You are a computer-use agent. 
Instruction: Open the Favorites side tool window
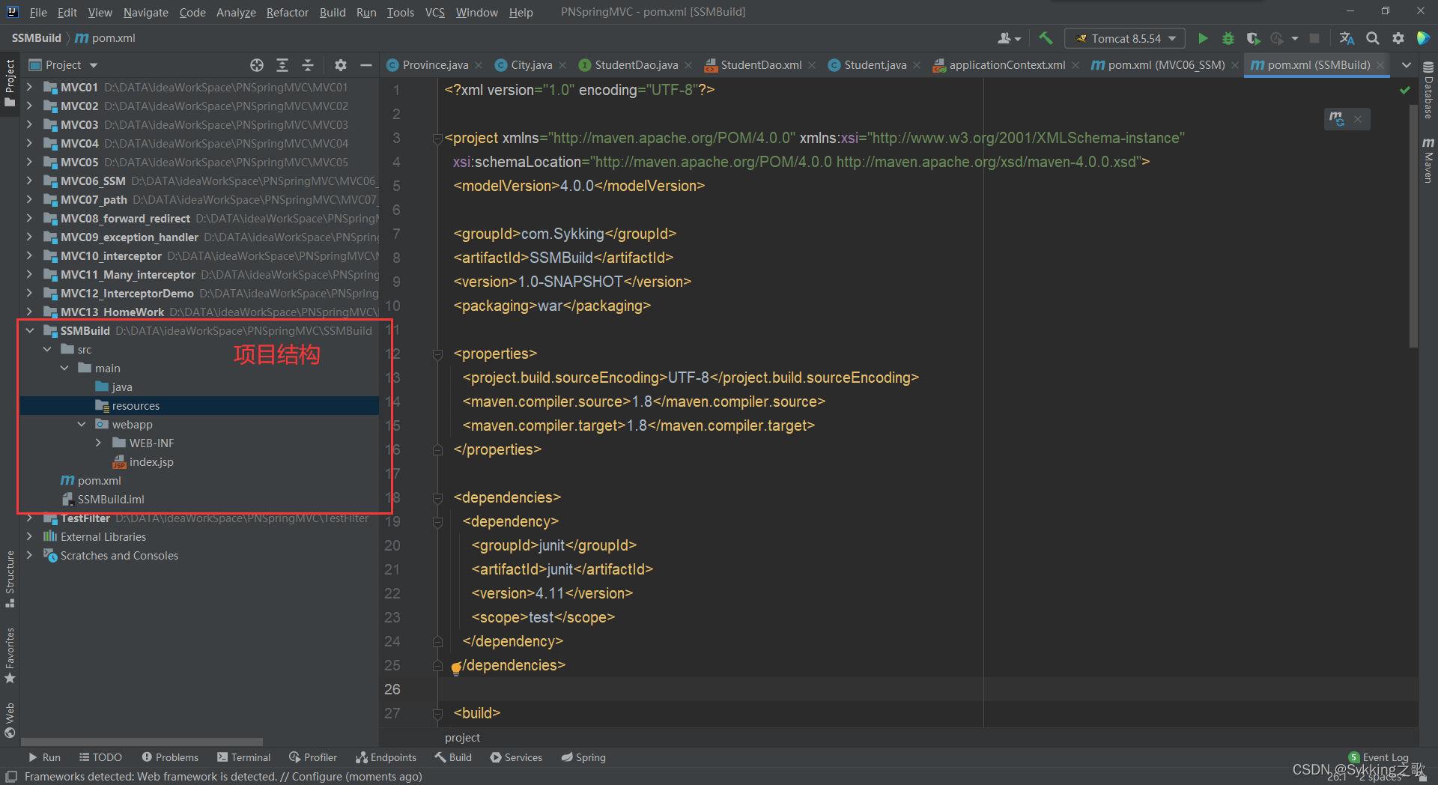point(10,655)
